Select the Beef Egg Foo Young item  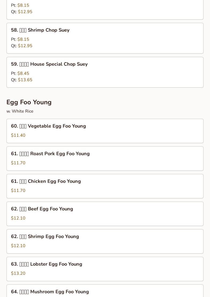coord(42,209)
